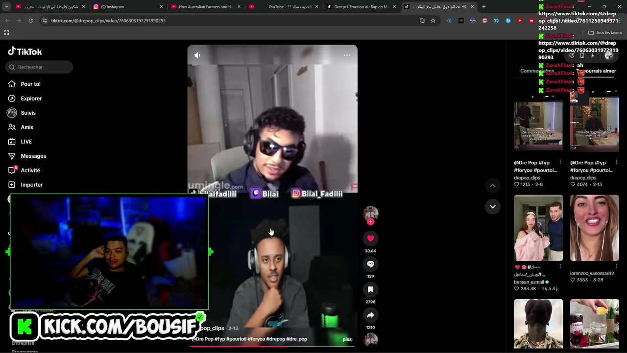Go to Suivis in sidebar

pyautogui.click(x=28, y=113)
